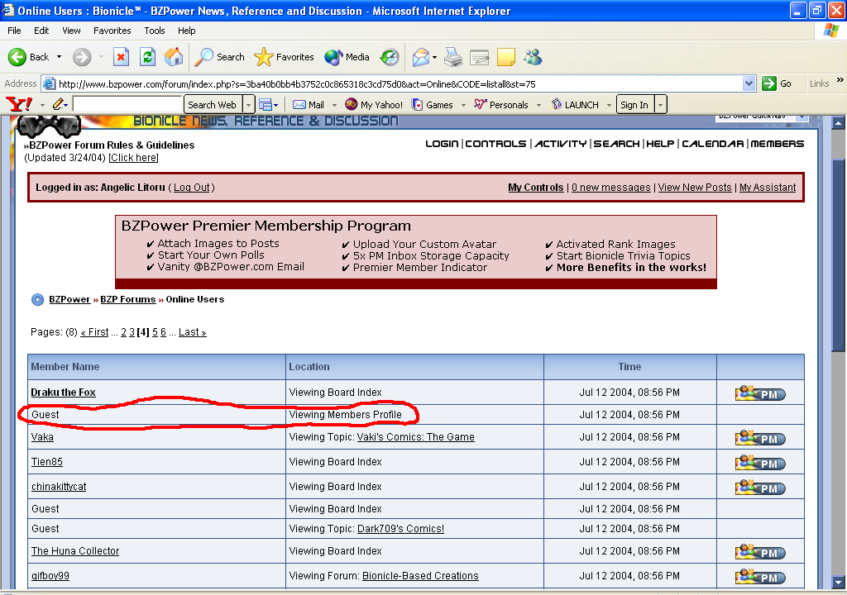This screenshot has width=847, height=595.
Task: Go to the Home page icon
Action: pos(174,57)
